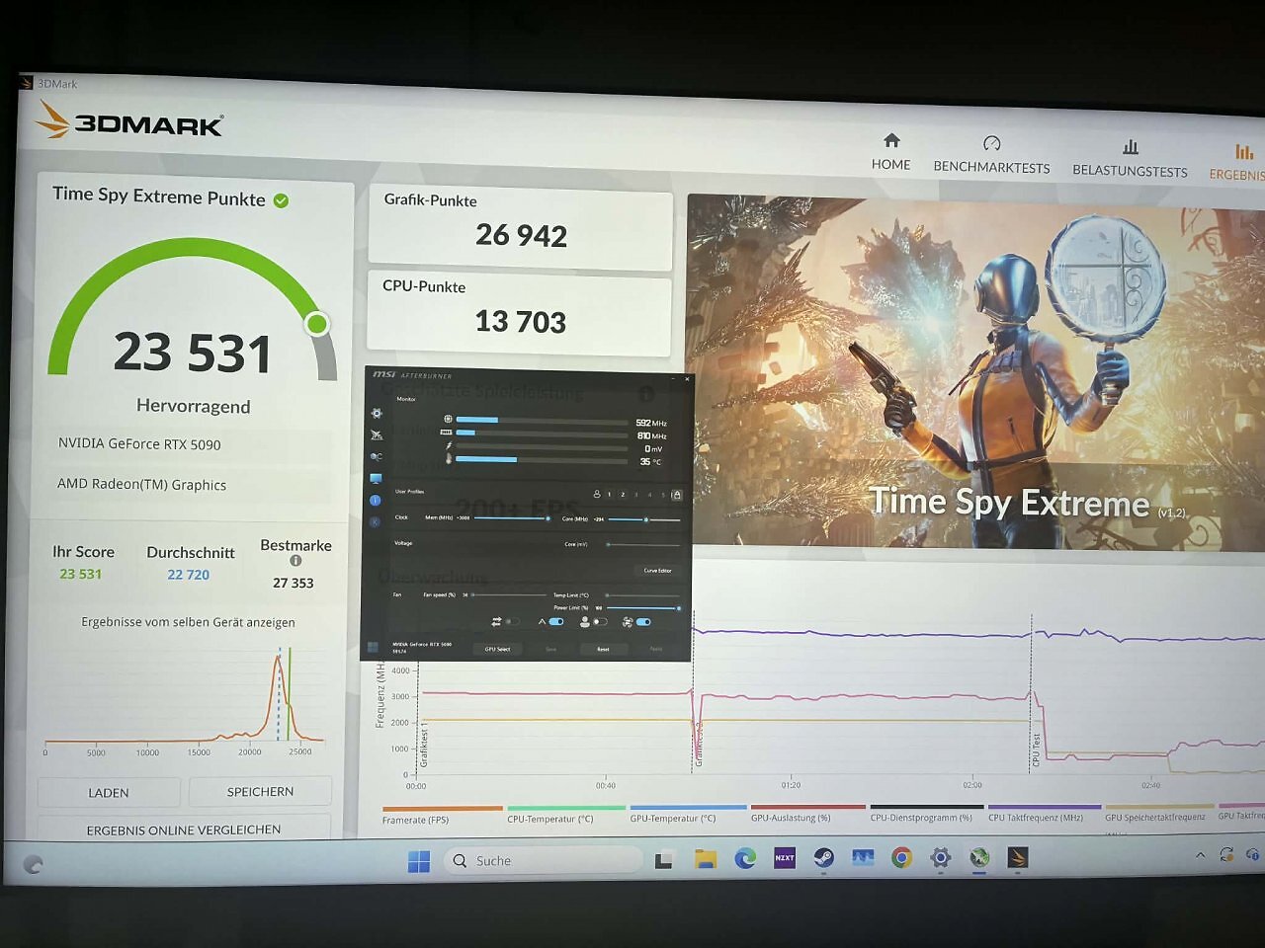Click the Fan speed (%) slider handle
This screenshot has height=948, width=1265.
click(473, 594)
